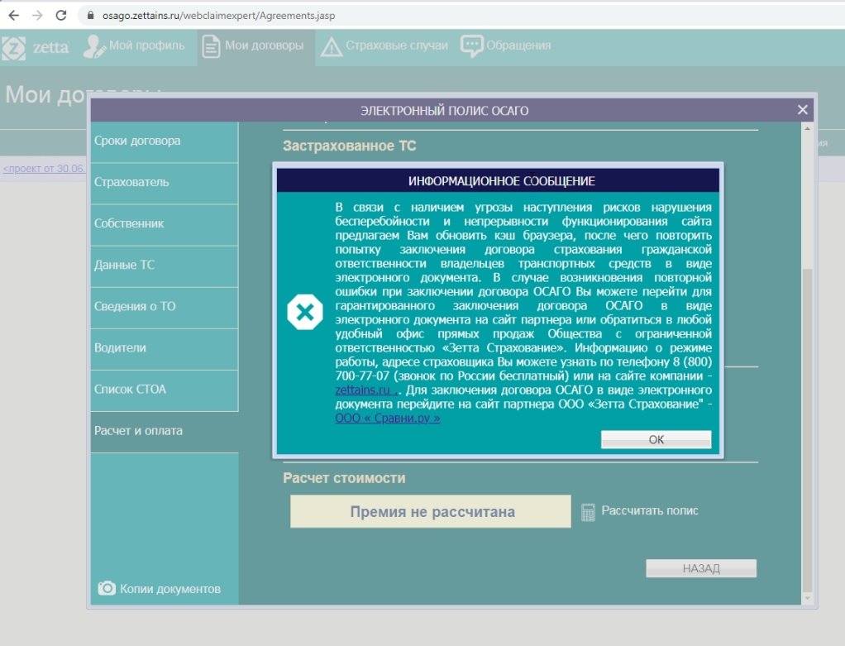Viewport: 845px width, 646px height.
Task: Open the ООО « Сравни.ру » link
Action: tap(387, 419)
